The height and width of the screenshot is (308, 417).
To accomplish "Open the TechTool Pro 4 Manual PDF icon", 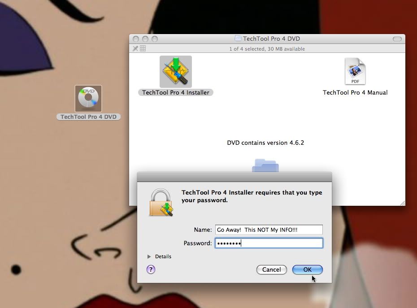I will 355,71.
